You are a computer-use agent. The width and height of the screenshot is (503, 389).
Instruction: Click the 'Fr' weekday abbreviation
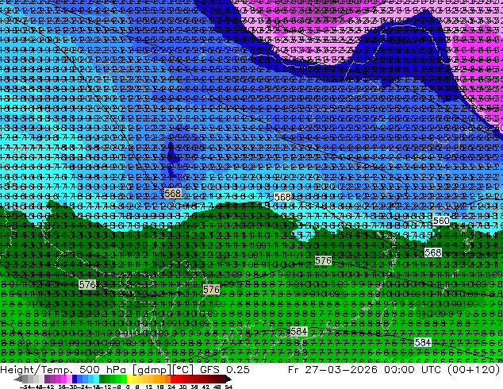(x=294, y=370)
